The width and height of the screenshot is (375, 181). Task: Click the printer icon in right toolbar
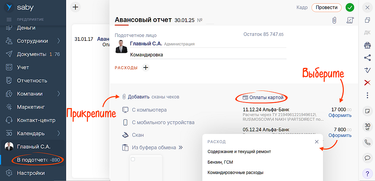click(x=367, y=45)
